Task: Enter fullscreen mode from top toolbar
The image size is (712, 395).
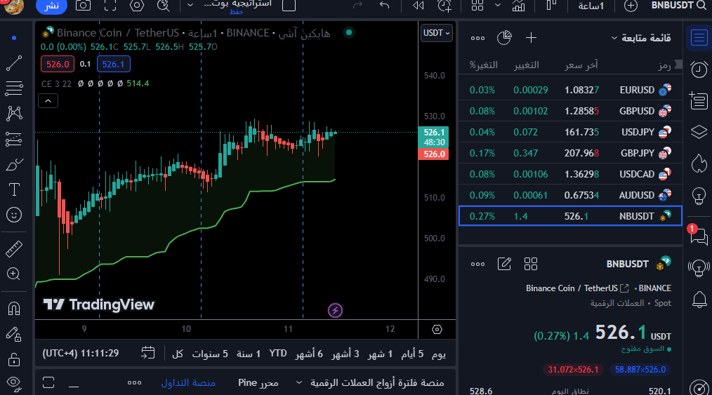Action: click(x=110, y=6)
